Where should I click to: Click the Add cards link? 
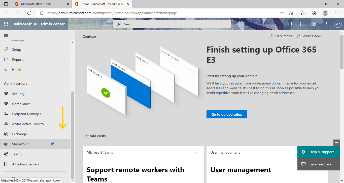click(x=95, y=135)
